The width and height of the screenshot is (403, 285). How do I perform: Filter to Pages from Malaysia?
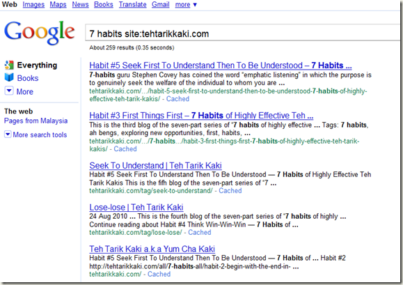[x=35, y=121]
